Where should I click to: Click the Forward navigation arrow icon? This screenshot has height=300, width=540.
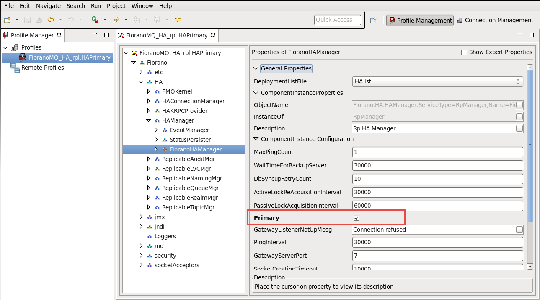(71, 20)
